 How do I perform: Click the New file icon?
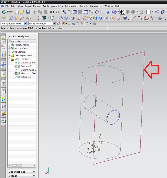point(17,12)
